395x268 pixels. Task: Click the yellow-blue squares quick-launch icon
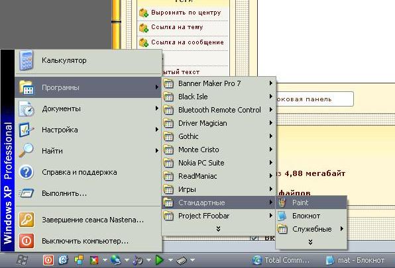[79, 260]
